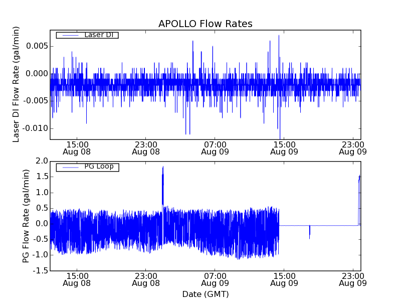Select the PG Loop legend entry
This screenshot has width=401, height=301.
pos(87,167)
